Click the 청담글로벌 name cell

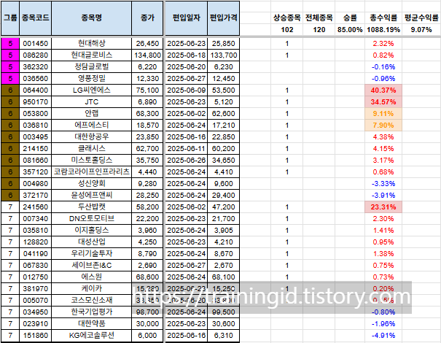click(x=91, y=66)
